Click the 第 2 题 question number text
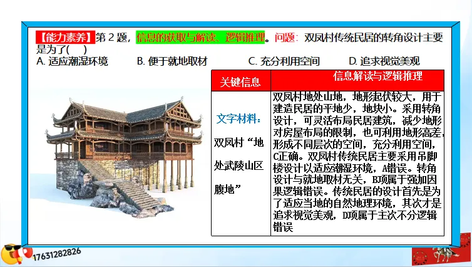472x267 pixels. pyautogui.click(x=113, y=38)
